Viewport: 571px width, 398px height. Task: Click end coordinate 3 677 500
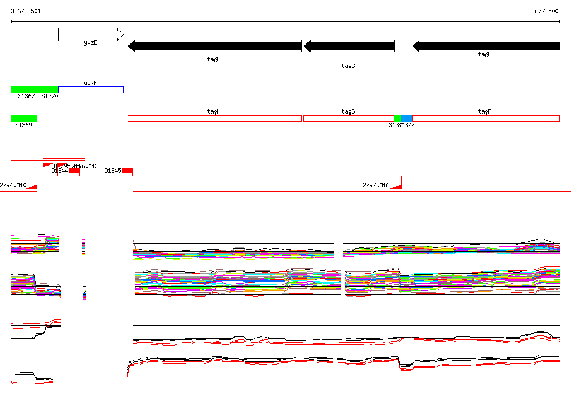(x=543, y=11)
